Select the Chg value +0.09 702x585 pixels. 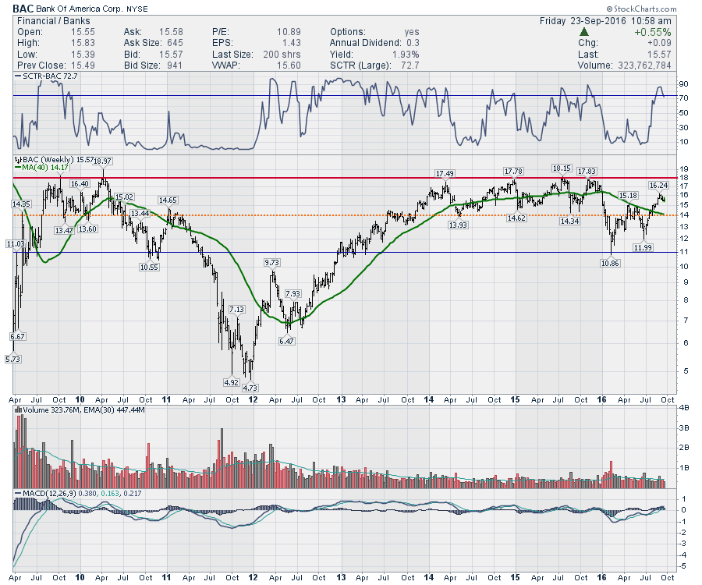[x=659, y=43]
